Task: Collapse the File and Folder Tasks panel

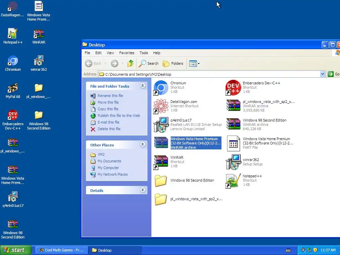Action: [x=142, y=86]
